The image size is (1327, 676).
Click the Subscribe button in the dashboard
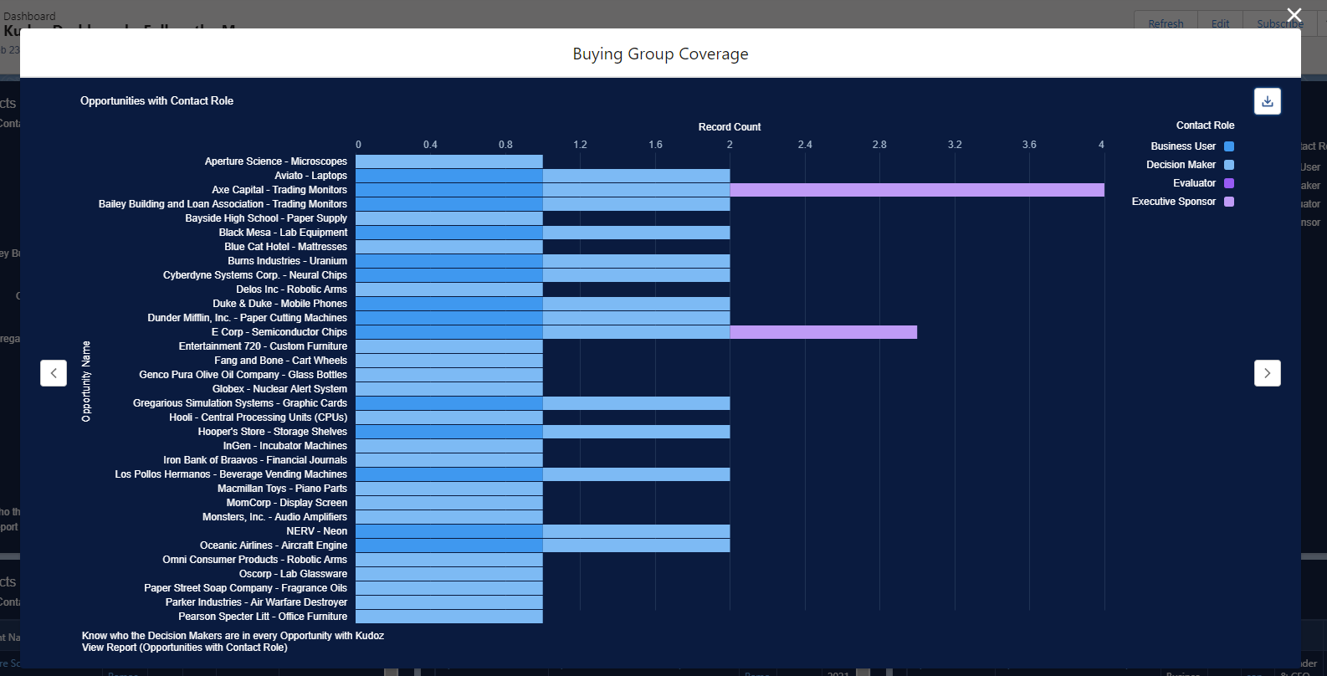click(x=1280, y=23)
